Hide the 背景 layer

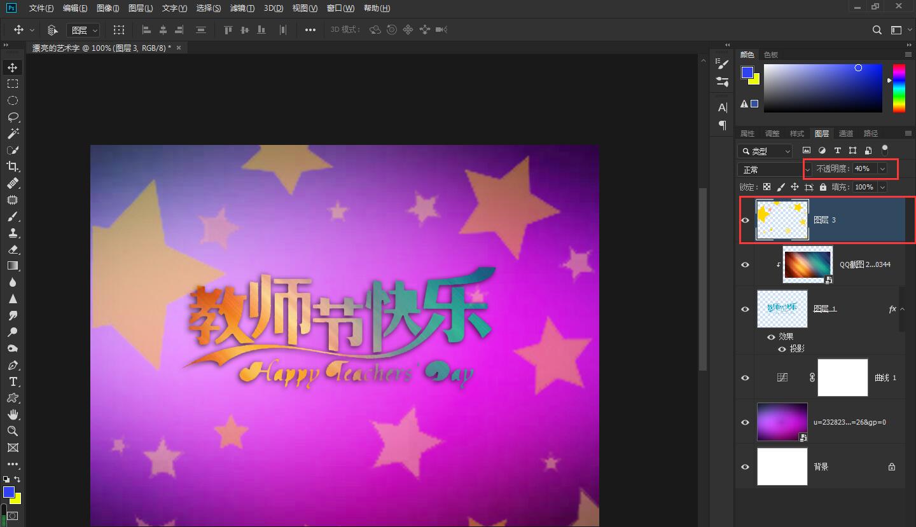pos(745,466)
